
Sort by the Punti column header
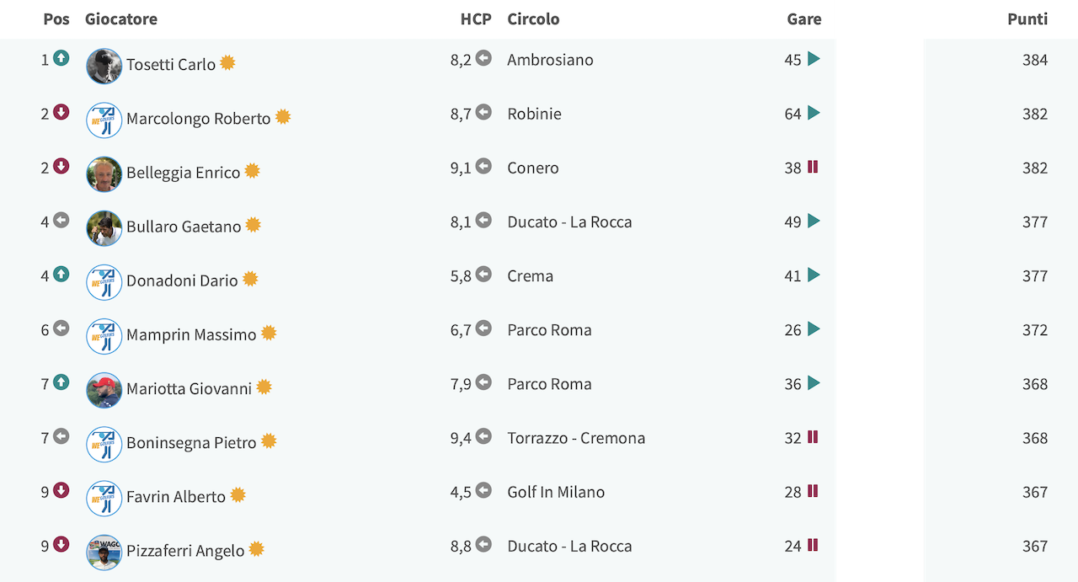point(1027,19)
